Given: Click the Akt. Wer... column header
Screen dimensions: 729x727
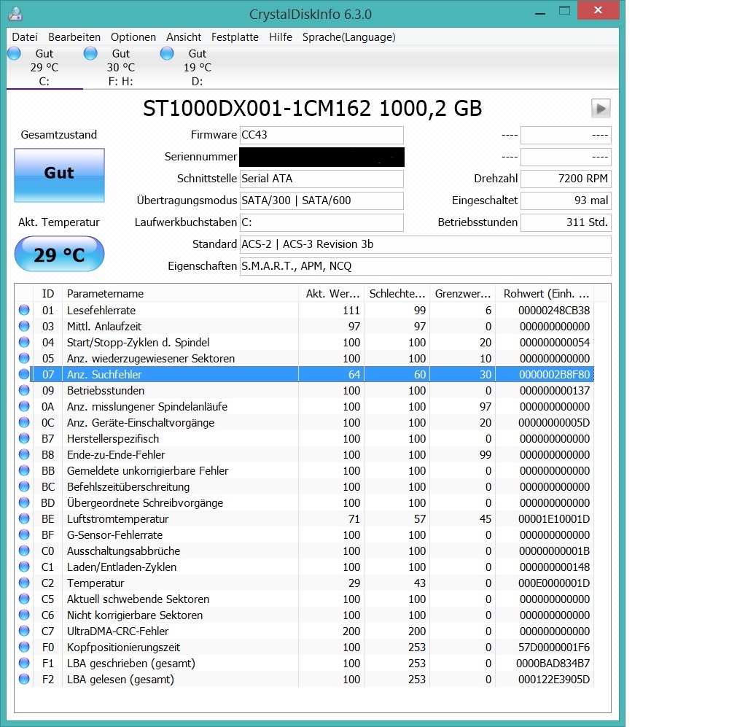Looking at the screenshot, I should tap(331, 293).
